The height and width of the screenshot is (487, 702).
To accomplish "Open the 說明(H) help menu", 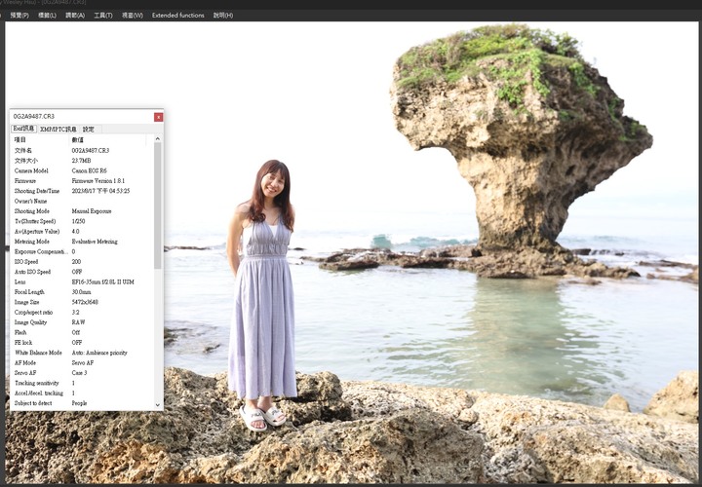I will tap(223, 16).
